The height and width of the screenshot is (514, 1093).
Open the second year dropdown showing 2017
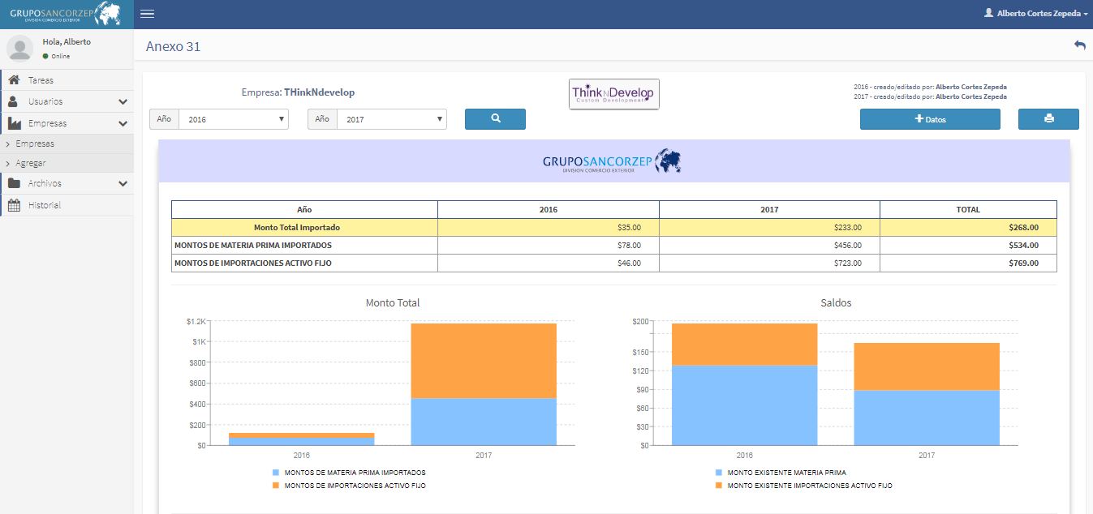(392, 119)
